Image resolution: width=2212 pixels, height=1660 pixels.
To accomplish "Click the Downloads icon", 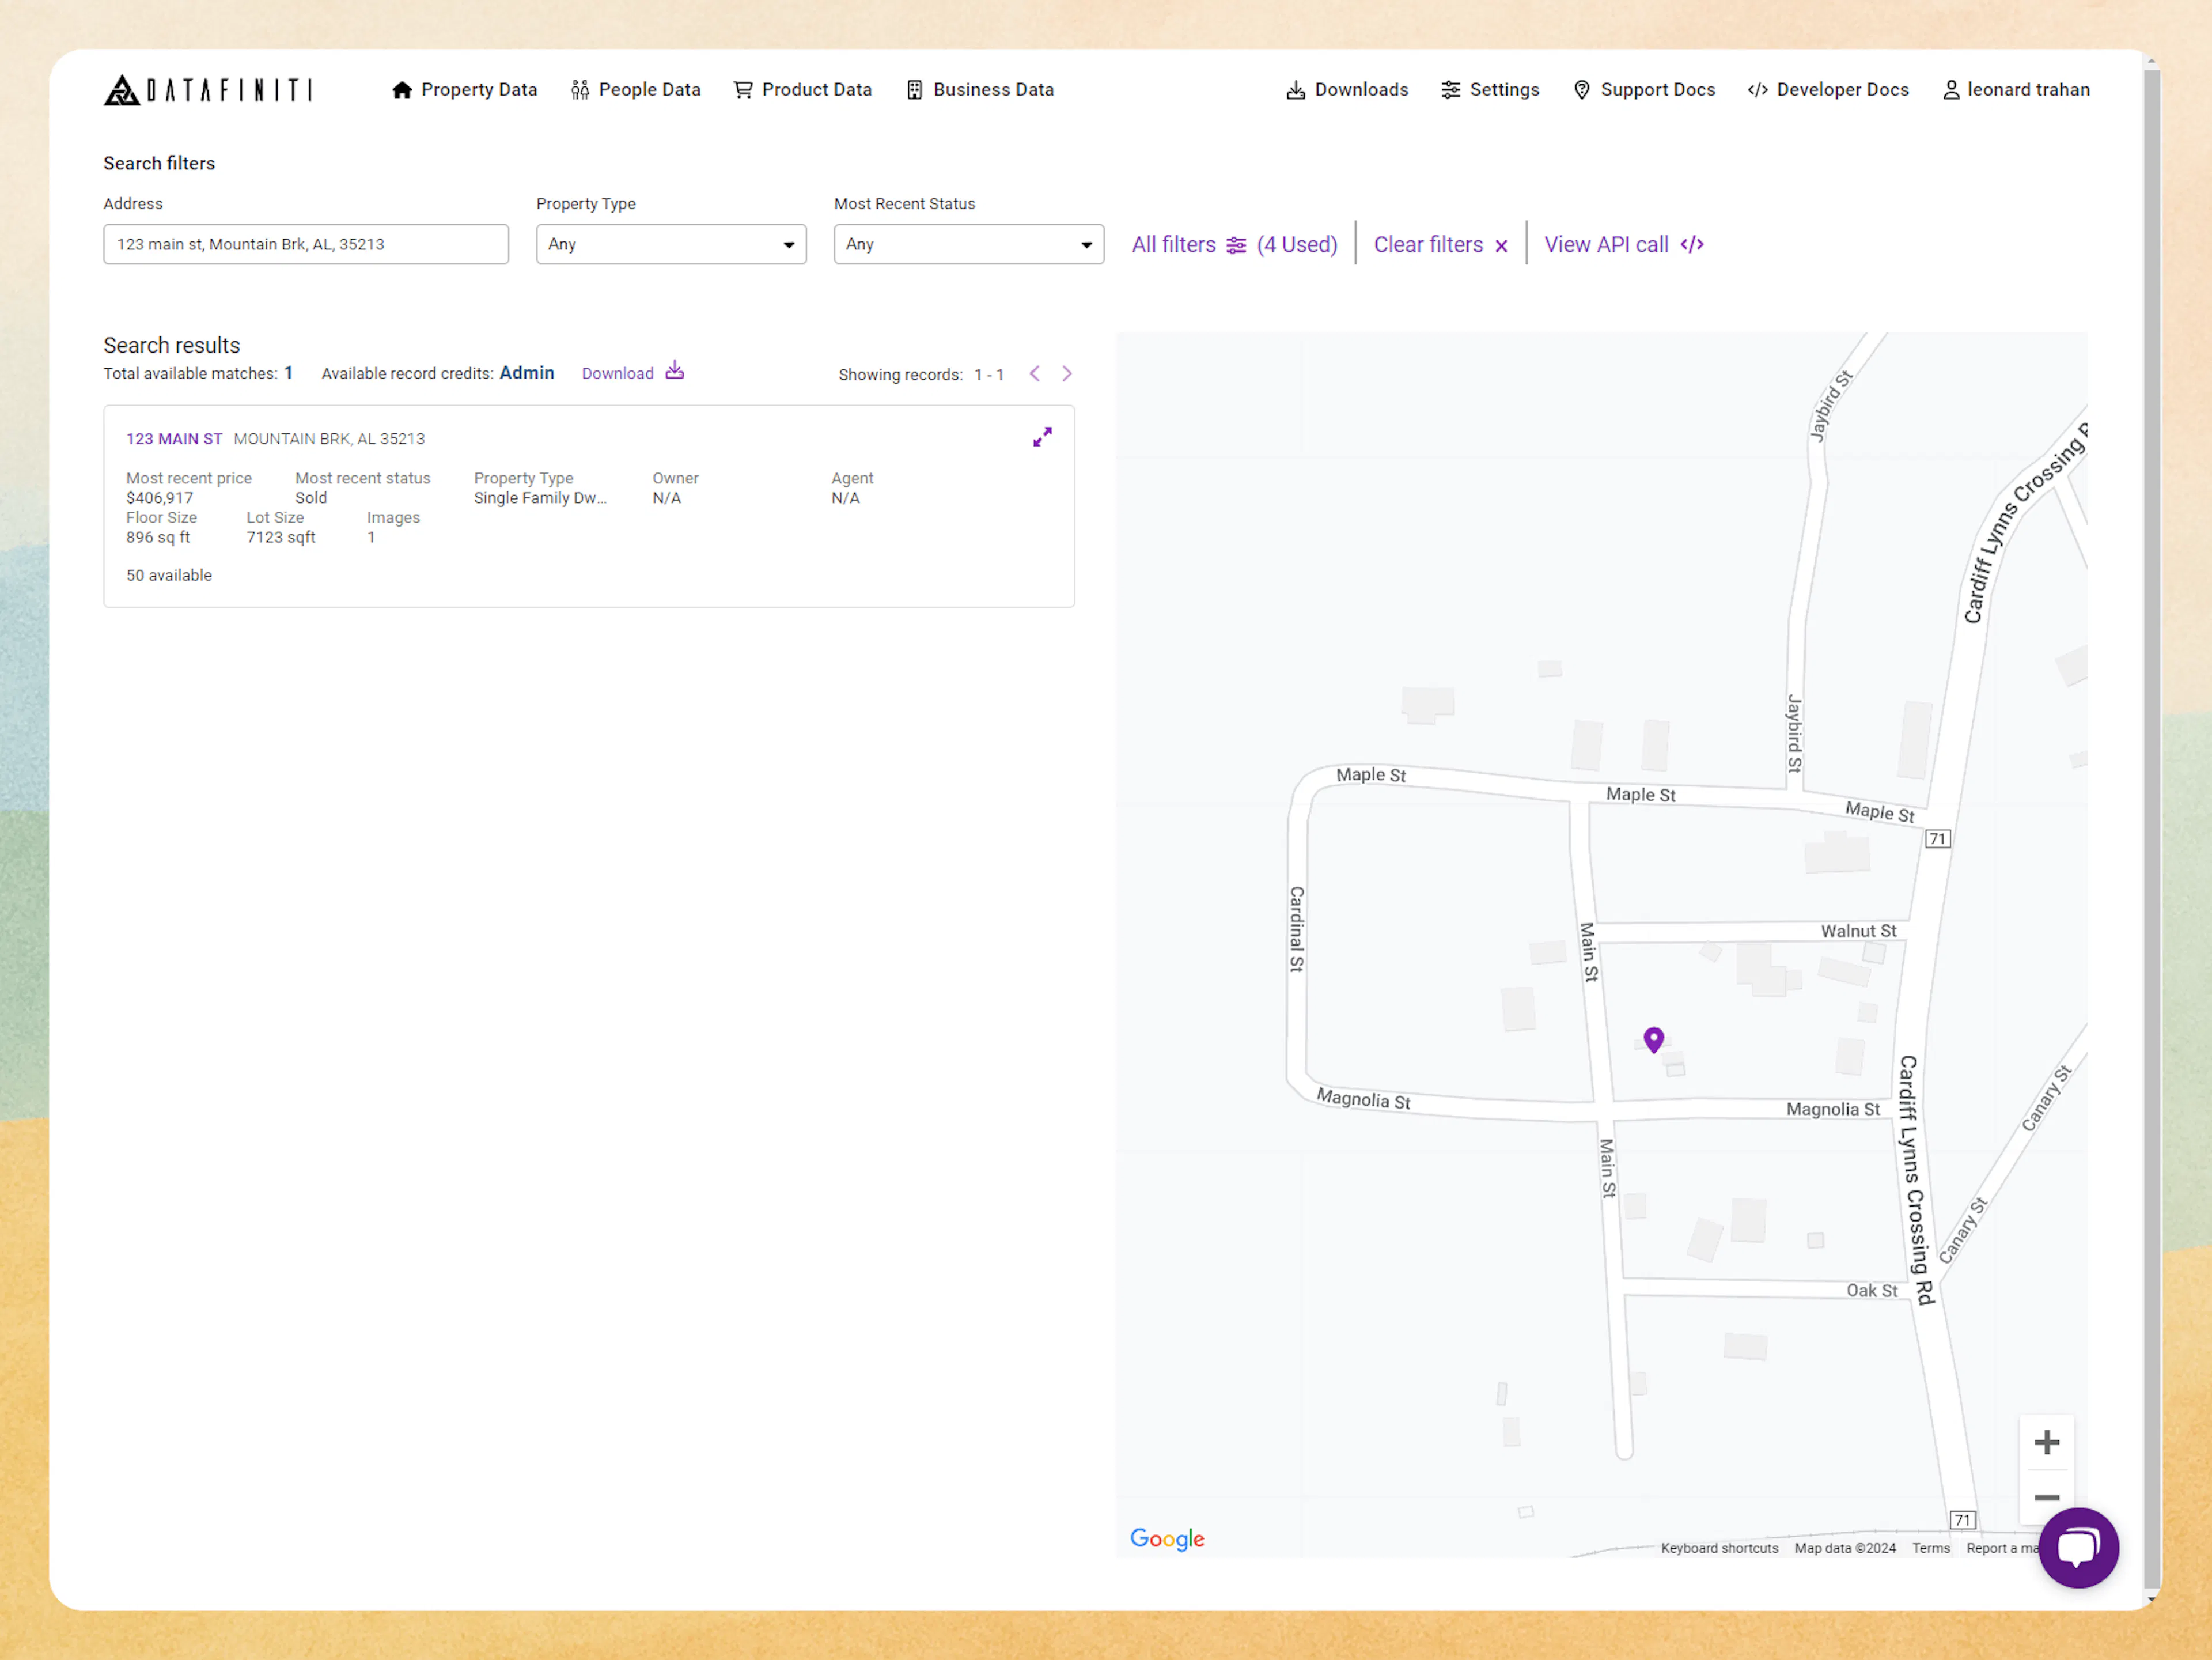I will click(1295, 90).
